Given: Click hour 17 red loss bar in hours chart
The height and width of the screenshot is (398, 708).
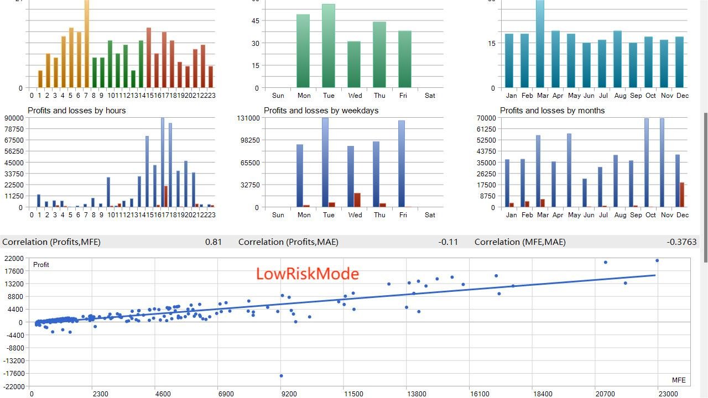Looking at the screenshot, I should 166,197.
